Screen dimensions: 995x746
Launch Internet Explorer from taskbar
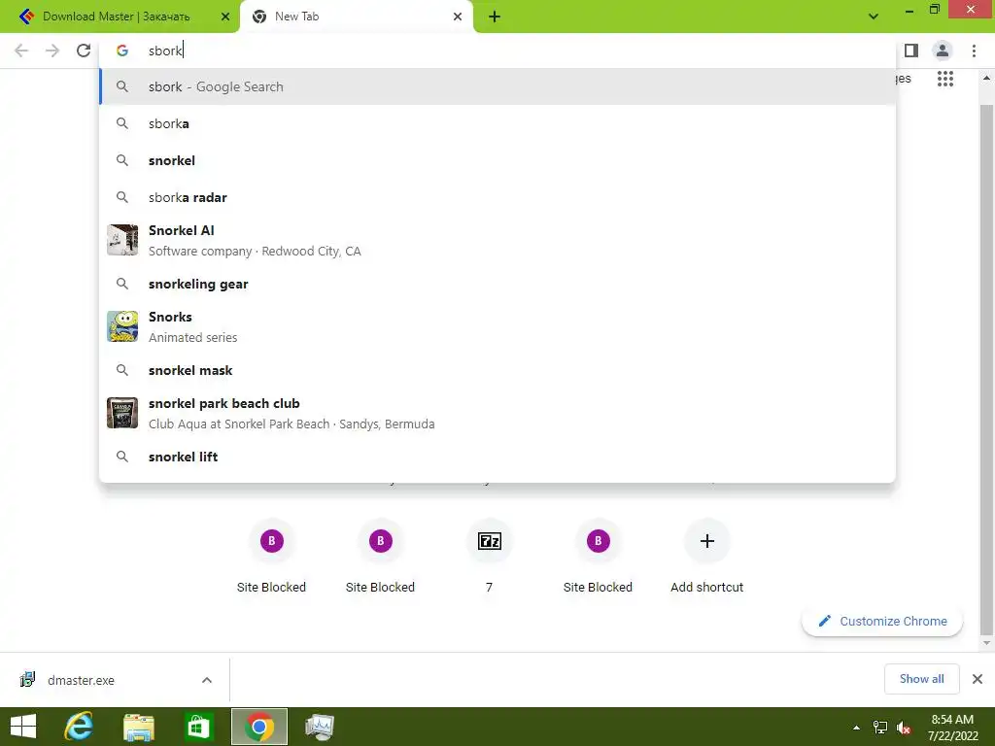(80, 727)
